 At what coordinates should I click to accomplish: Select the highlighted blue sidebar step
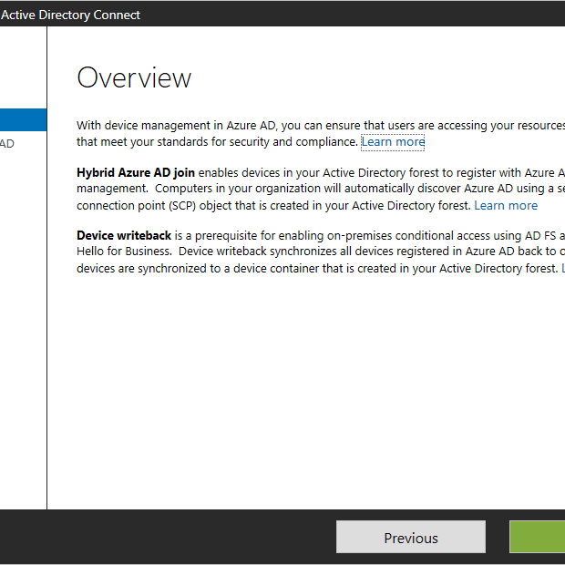pyautogui.click(x=23, y=119)
